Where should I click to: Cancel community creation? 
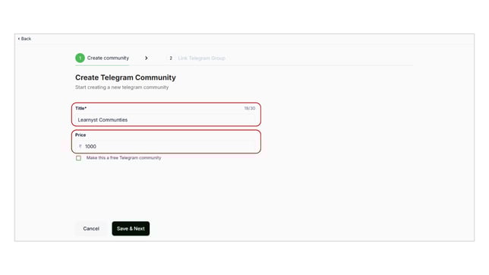[91, 229]
